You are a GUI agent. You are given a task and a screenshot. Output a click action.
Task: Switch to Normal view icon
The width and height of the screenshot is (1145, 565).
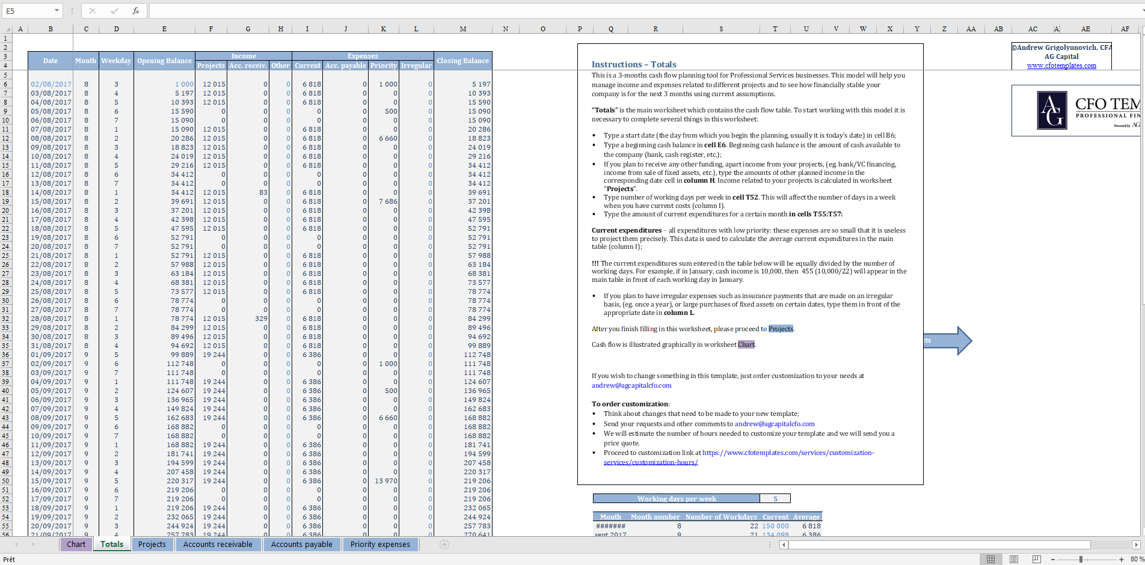pos(990,560)
